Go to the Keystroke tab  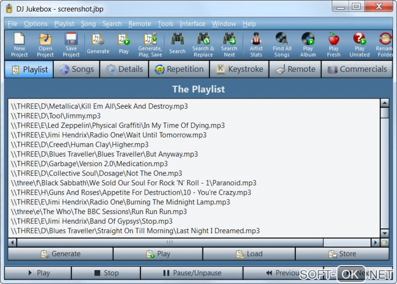(239, 69)
